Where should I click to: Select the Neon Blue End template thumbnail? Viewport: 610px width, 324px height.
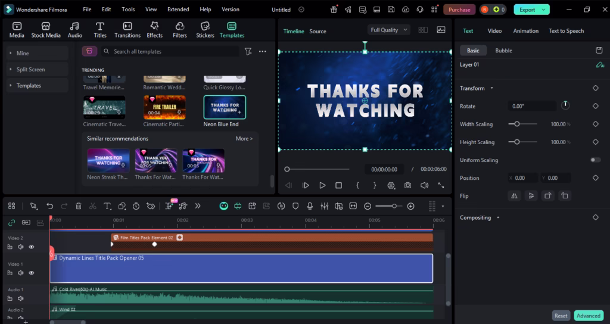coord(225,107)
